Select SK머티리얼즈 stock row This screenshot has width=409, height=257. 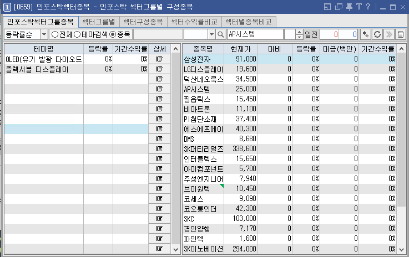point(290,148)
